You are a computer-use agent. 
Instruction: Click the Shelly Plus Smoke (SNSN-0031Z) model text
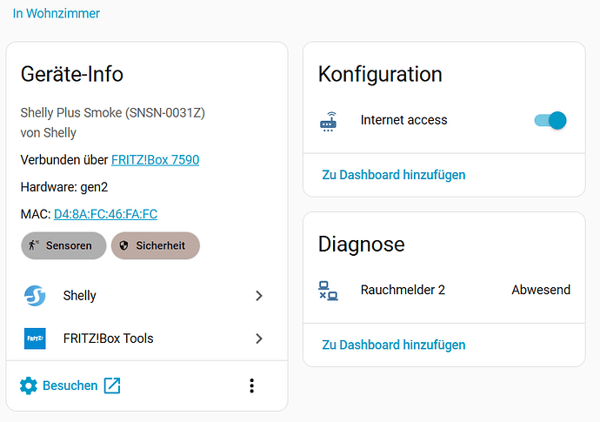pyautogui.click(x=113, y=113)
